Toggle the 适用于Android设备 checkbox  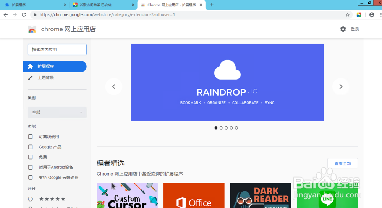tap(30, 167)
